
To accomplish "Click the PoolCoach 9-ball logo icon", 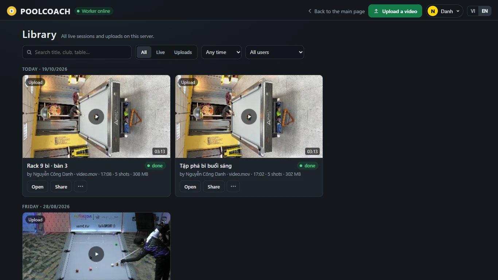I will (x=12, y=11).
